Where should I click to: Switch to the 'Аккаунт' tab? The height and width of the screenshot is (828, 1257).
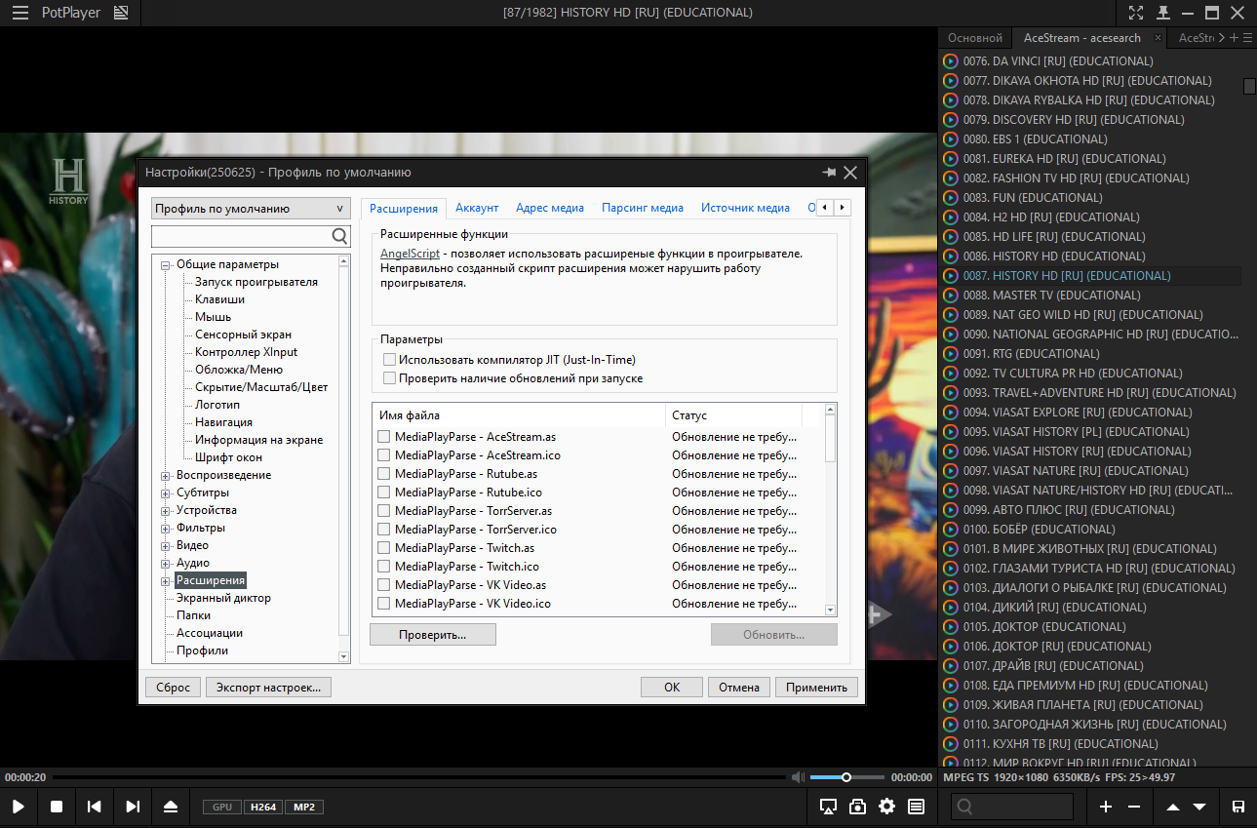tap(477, 208)
